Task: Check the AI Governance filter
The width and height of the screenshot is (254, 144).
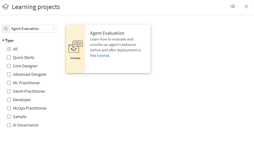Action: [9, 125]
